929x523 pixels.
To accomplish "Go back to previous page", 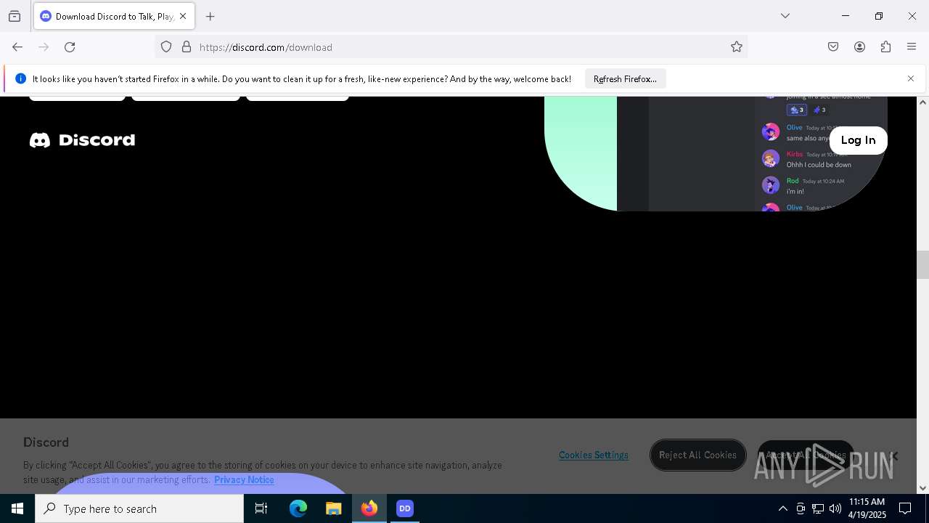I will (x=17, y=47).
